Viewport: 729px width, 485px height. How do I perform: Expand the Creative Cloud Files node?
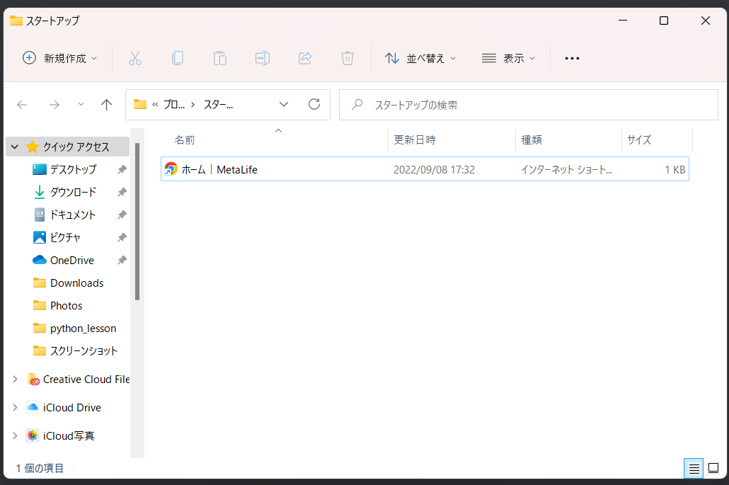pos(15,380)
